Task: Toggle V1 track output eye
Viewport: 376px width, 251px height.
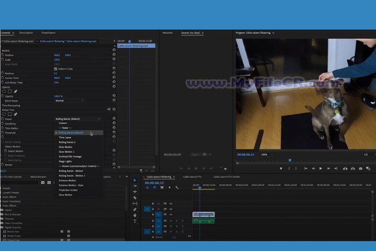Action: point(171,214)
